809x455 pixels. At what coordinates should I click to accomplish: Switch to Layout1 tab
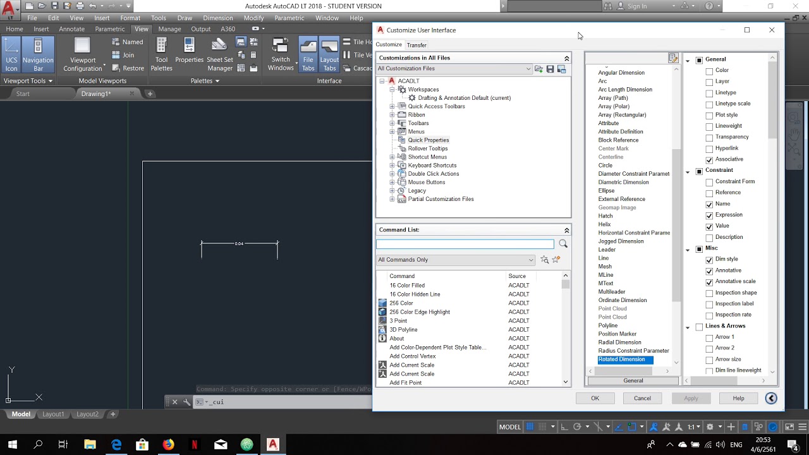53,414
